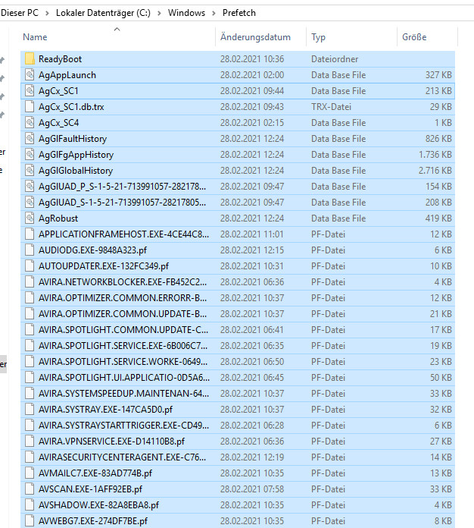Select the AgGlFaultHistory file icon
Viewport: 474px width, 528px height.
point(30,139)
